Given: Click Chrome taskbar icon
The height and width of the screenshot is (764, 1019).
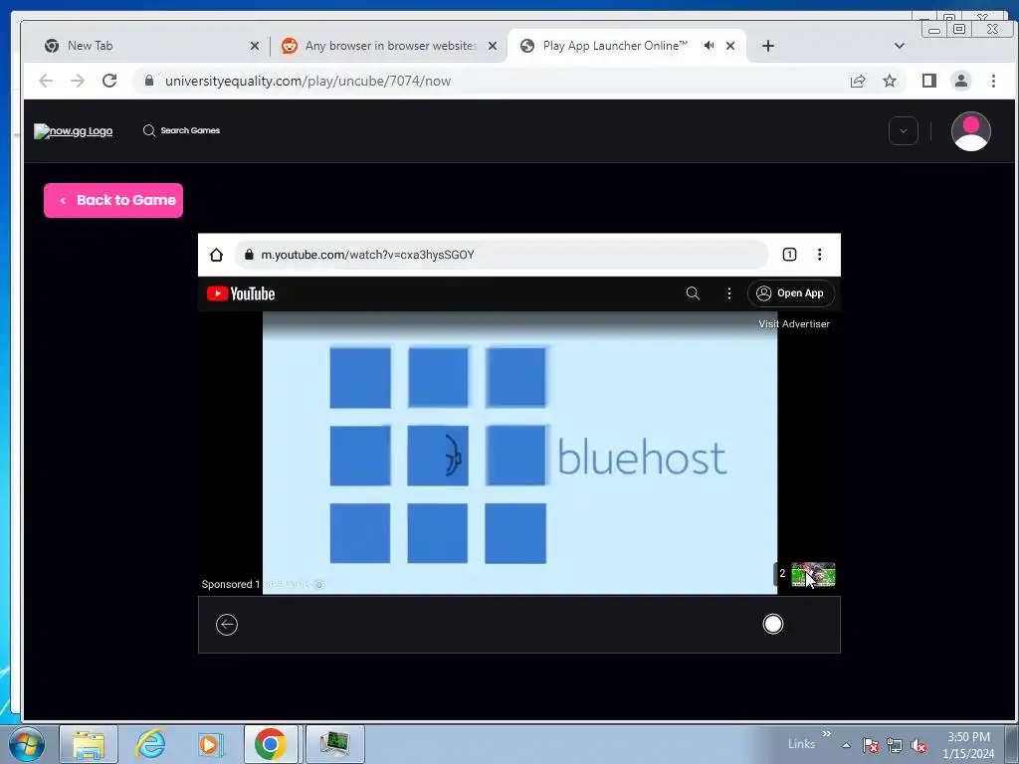Looking at the screenshot, I should click(271, 744).
